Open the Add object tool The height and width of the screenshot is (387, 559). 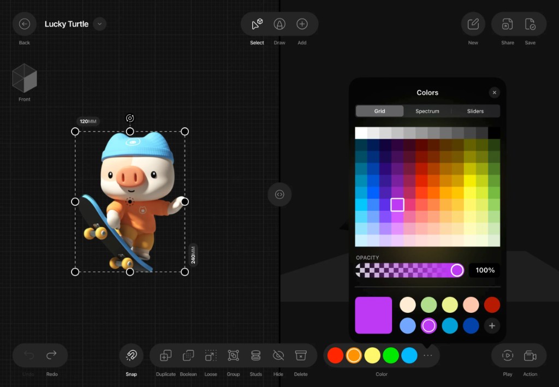pos(302,24)
